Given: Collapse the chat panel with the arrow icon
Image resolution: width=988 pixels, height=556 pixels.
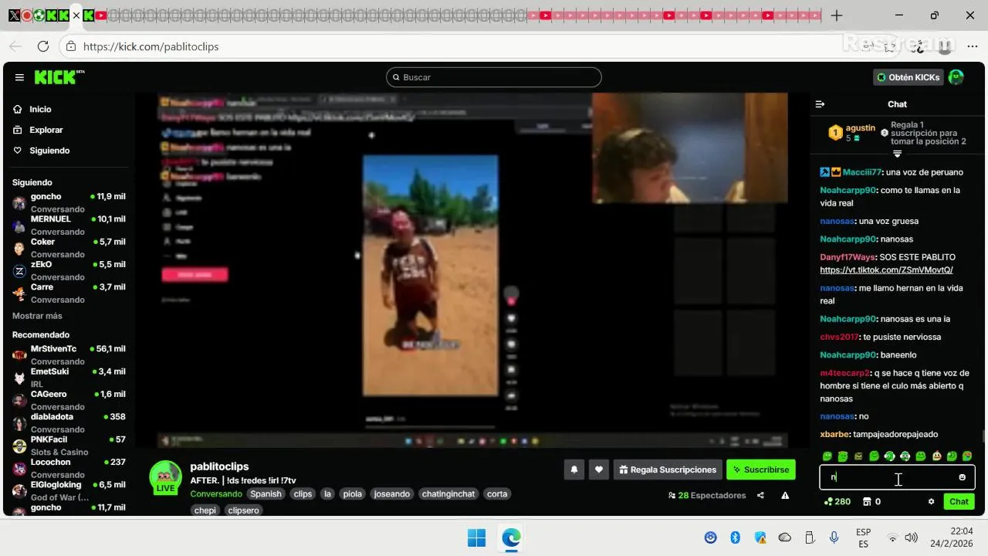Looking at the screenshot, I should [821, 104].
